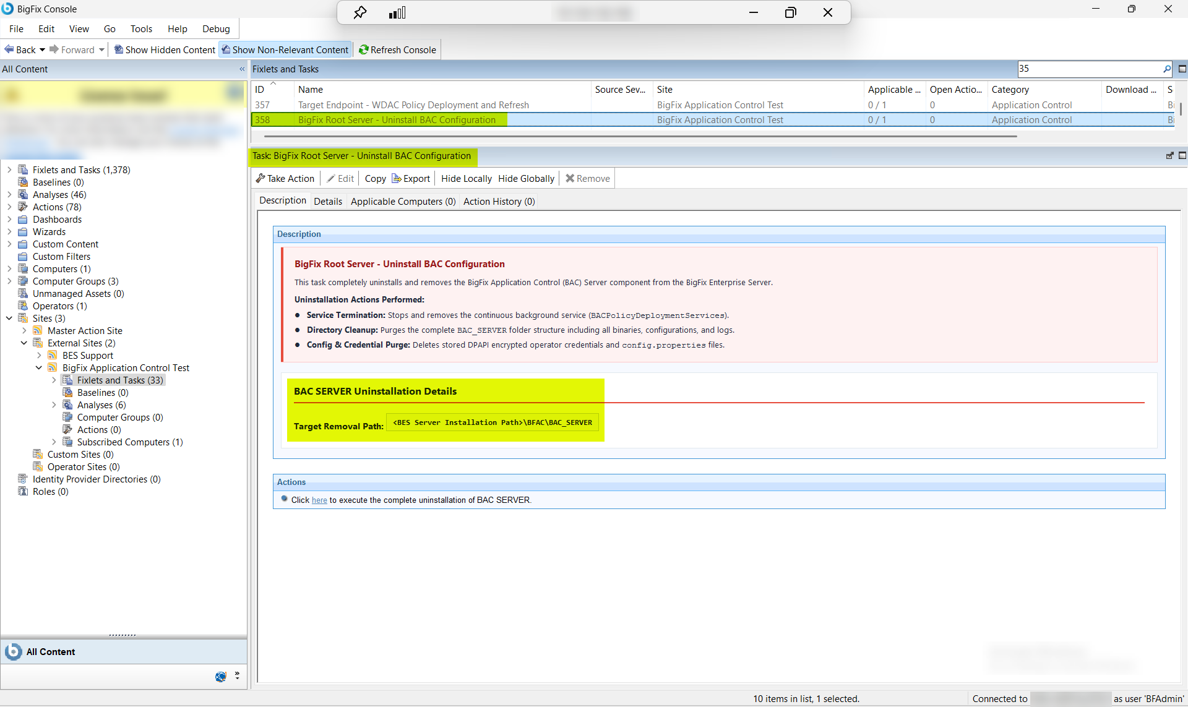Select Dashboards in the tree
The height and width of the screenshot is (707, 1188).
pyautogui.click(x=57, y=219)
